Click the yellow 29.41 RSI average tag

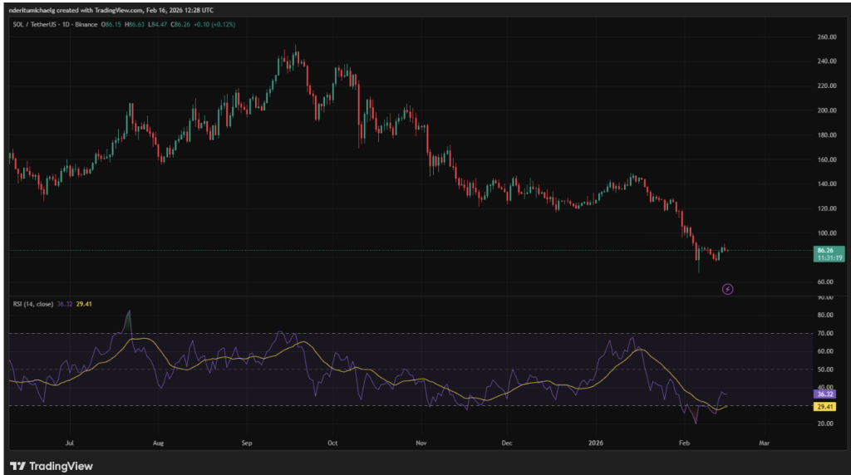tap(825, 407)
